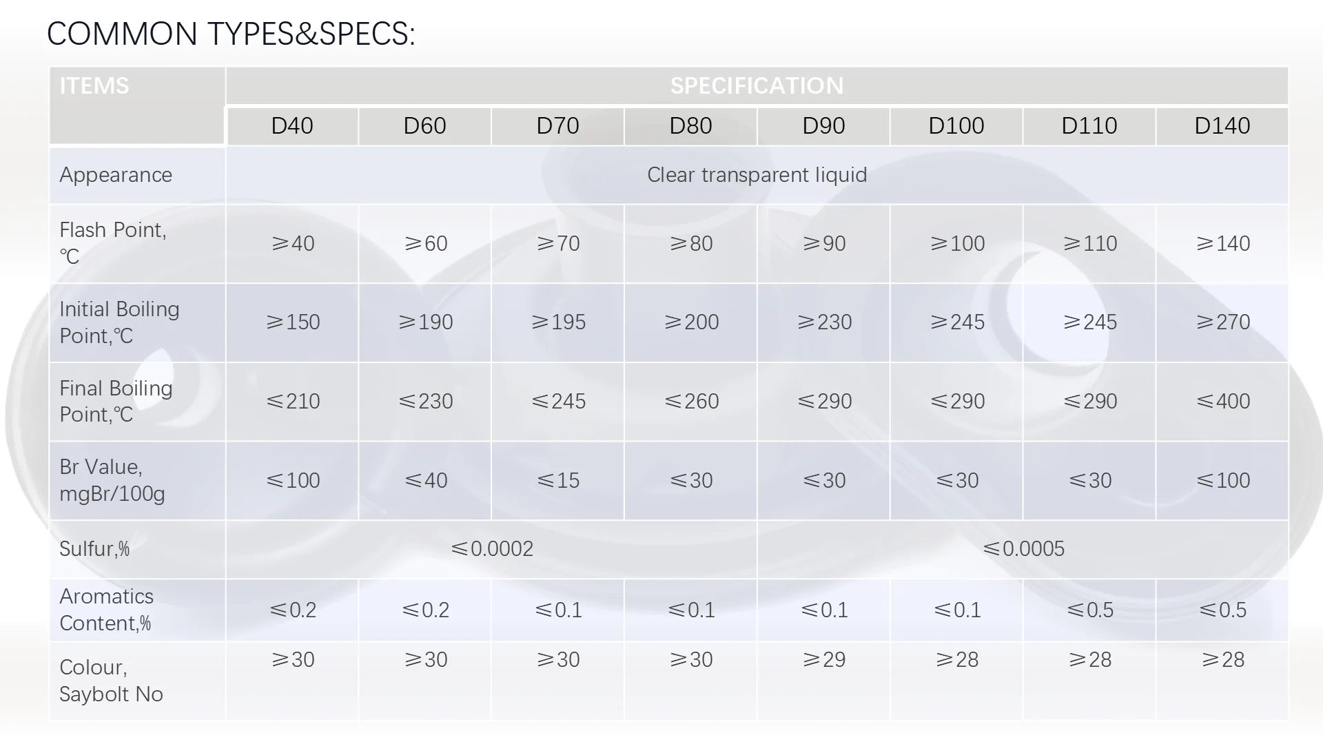The width and height of the screenshot is (1323, 744).
Task: Select the Aromatics Content row label
Action: [x=106, y=610]
